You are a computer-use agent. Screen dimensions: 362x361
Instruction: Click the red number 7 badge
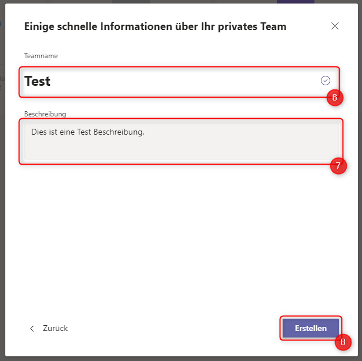(x=337, y=166)
